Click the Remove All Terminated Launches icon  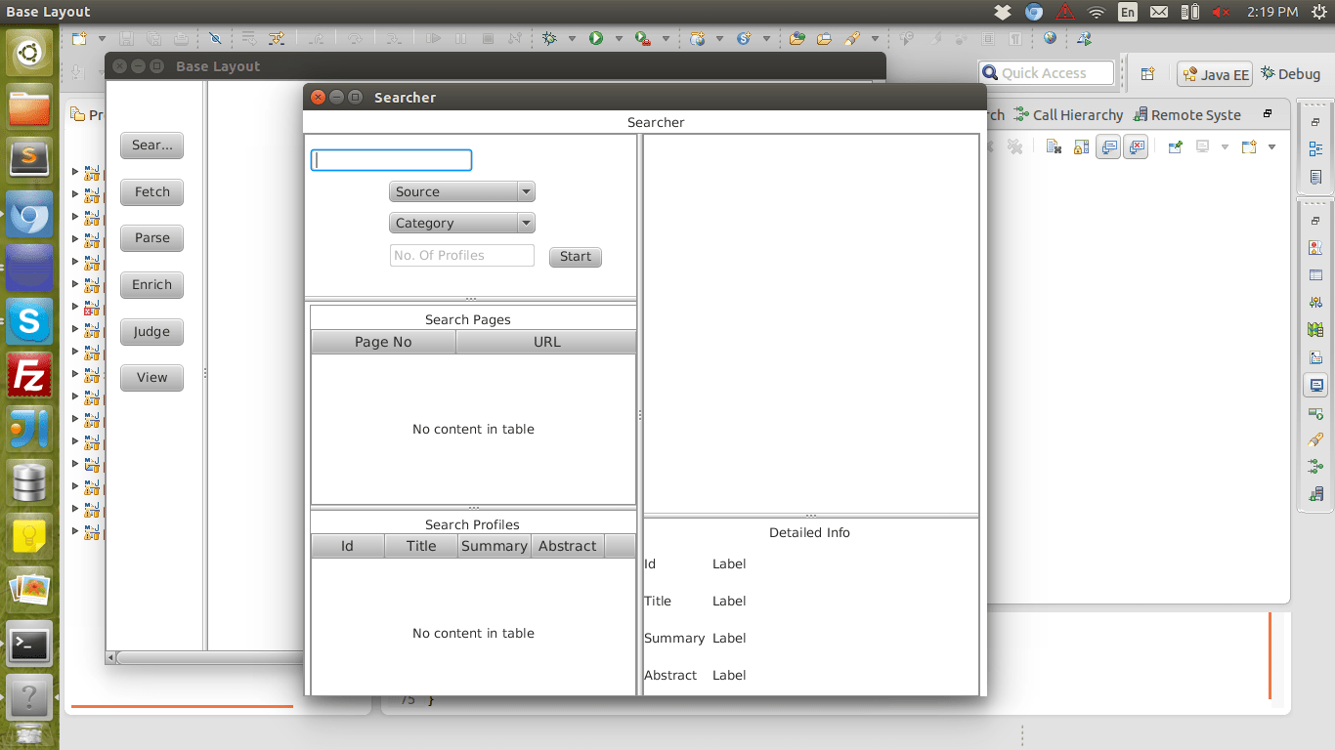pyautogui.click(x=1014, y=146)
